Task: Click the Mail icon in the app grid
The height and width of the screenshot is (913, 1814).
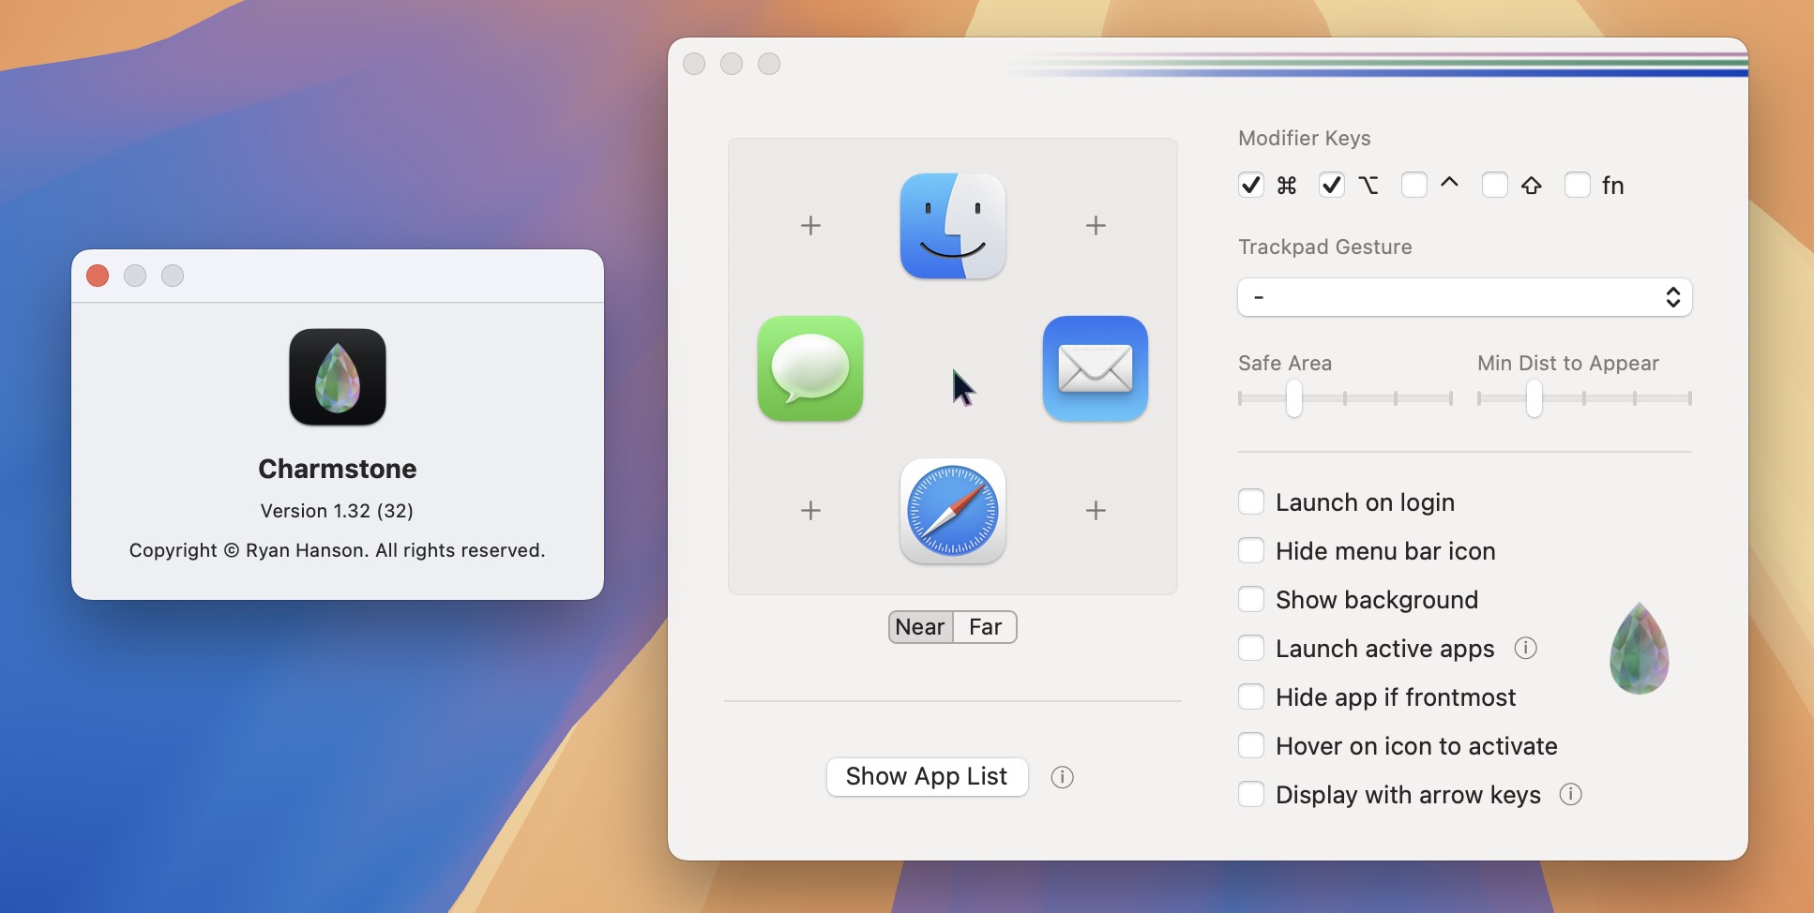Action: [1096, 368]
